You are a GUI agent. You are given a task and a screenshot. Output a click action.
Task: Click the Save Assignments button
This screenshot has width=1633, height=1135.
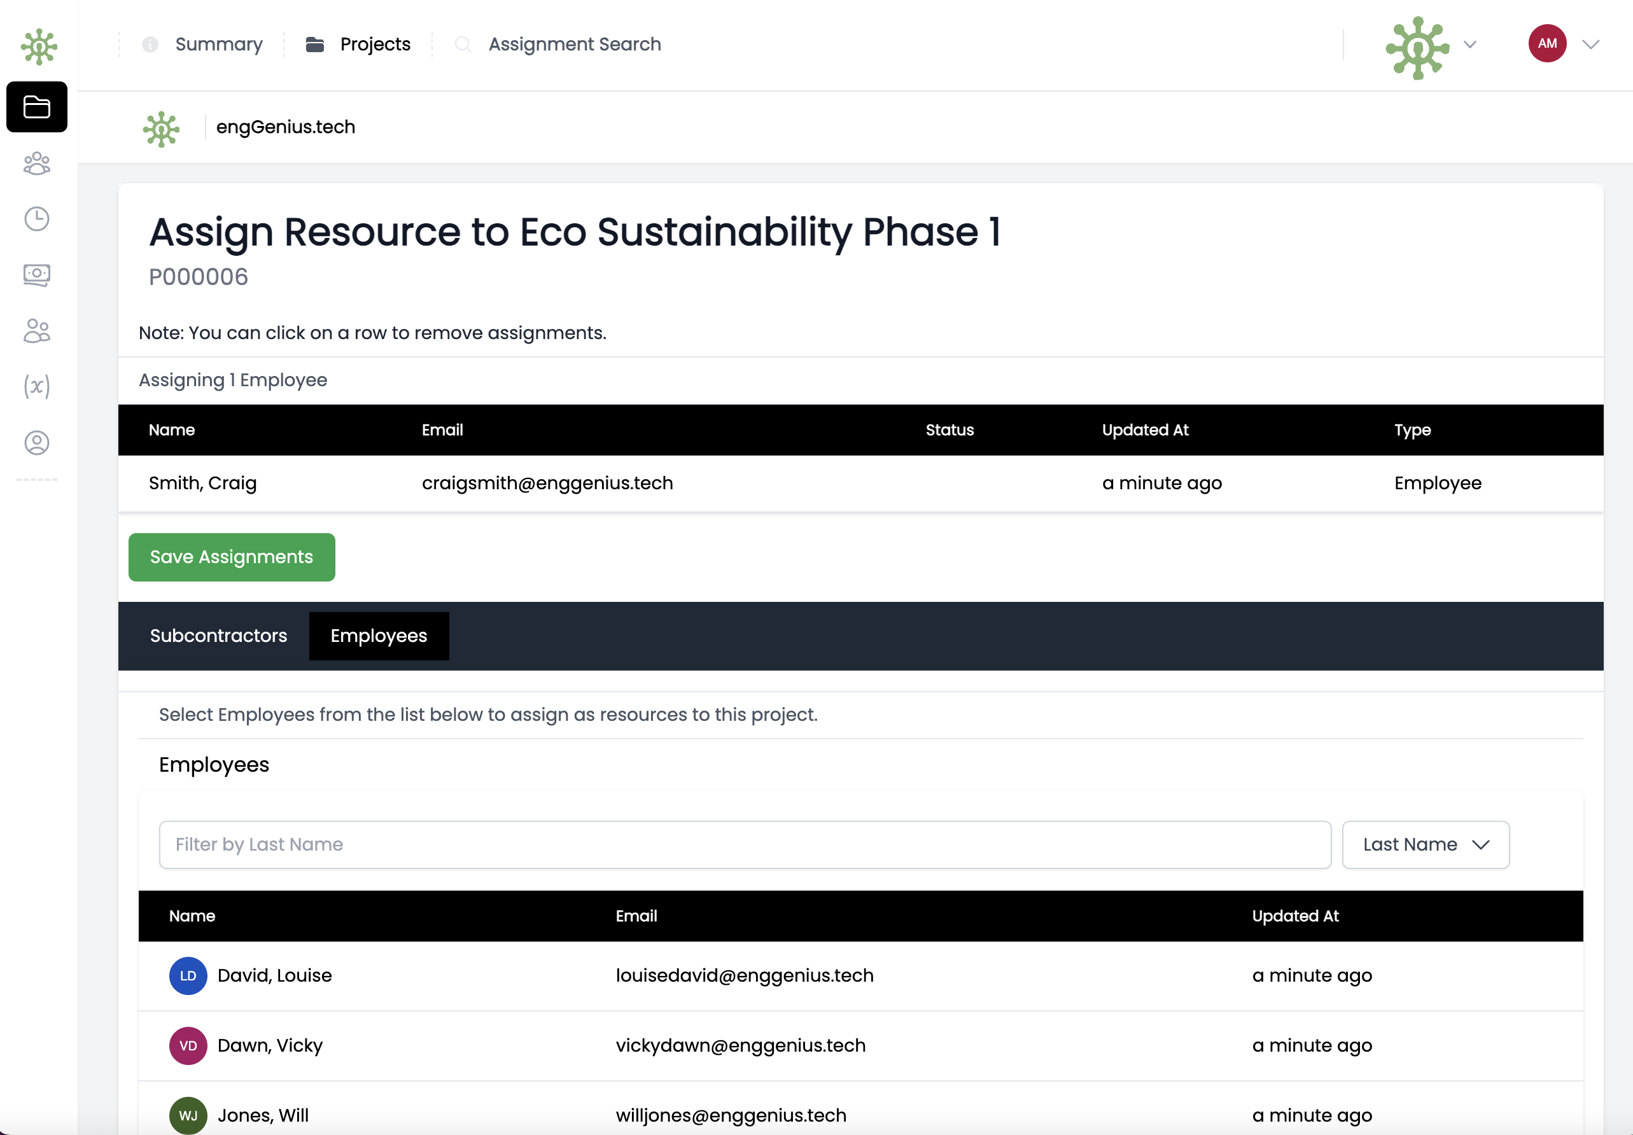coord(231,557)
